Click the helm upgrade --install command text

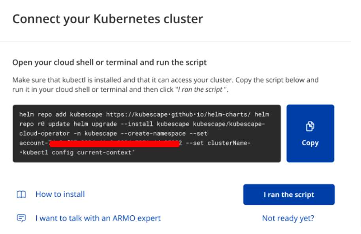coord(113,124)
